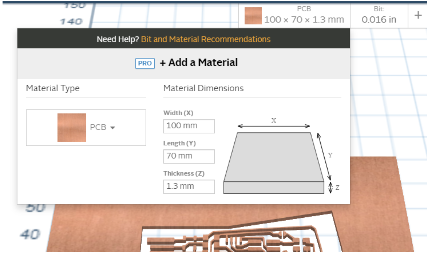Open the PCB material type dropdown
The height and width of the screenshot is (255, 427).
[x=86, y=128]
